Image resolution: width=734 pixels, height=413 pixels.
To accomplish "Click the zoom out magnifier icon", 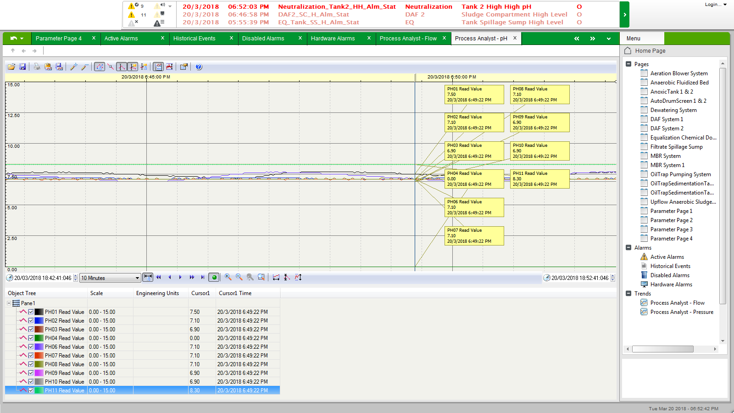I will (x=239, y=277).
